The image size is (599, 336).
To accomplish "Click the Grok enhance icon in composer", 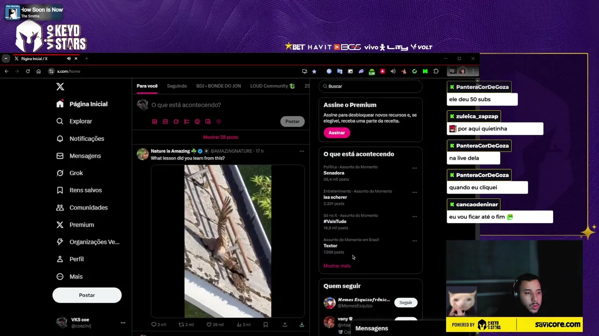I will coord(176,121).
